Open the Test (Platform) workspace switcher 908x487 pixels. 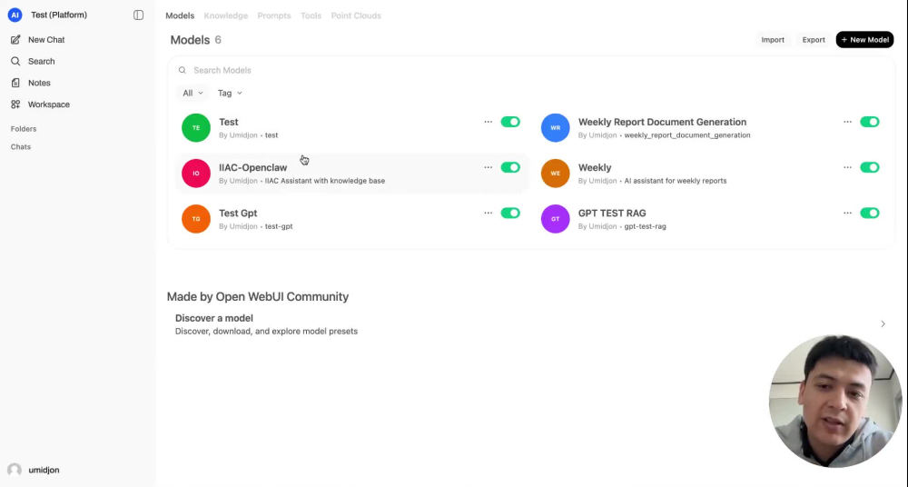pos(59,15)
